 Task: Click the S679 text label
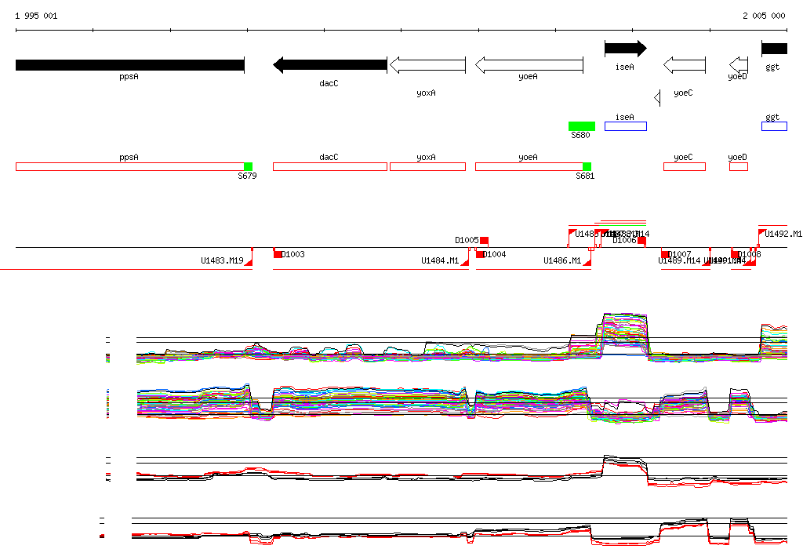tap(247, 176)
